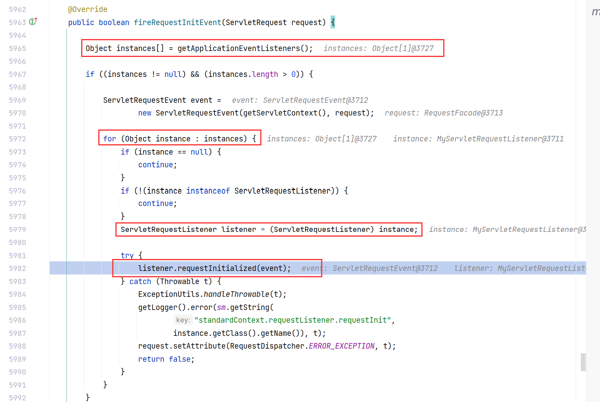Image resolution: width=600 pixels, height=402 pixels.
Task: Click the inline hint 'instances: Object[1]@3727' on line 5965
Action: [378, 49]
